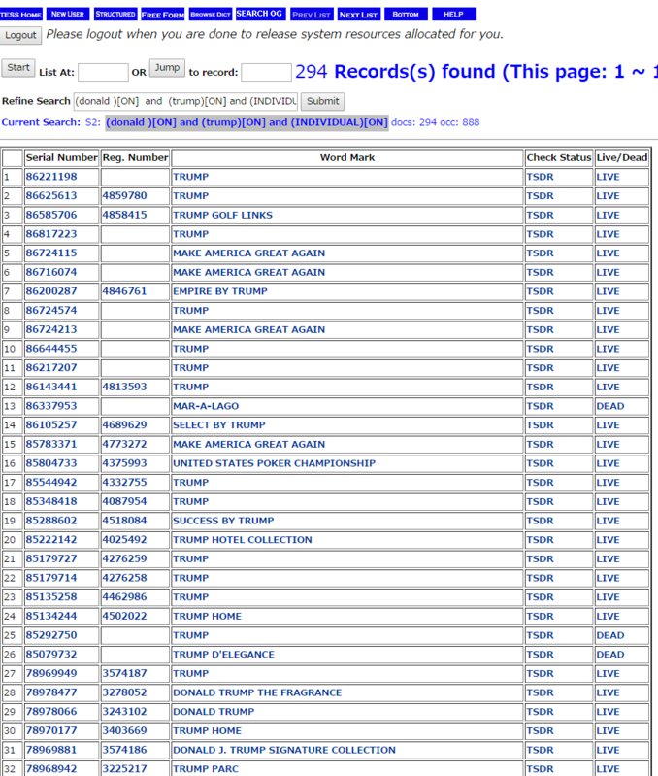Open registration number 4859780
The image size is (658, 776).
[124, 196]
